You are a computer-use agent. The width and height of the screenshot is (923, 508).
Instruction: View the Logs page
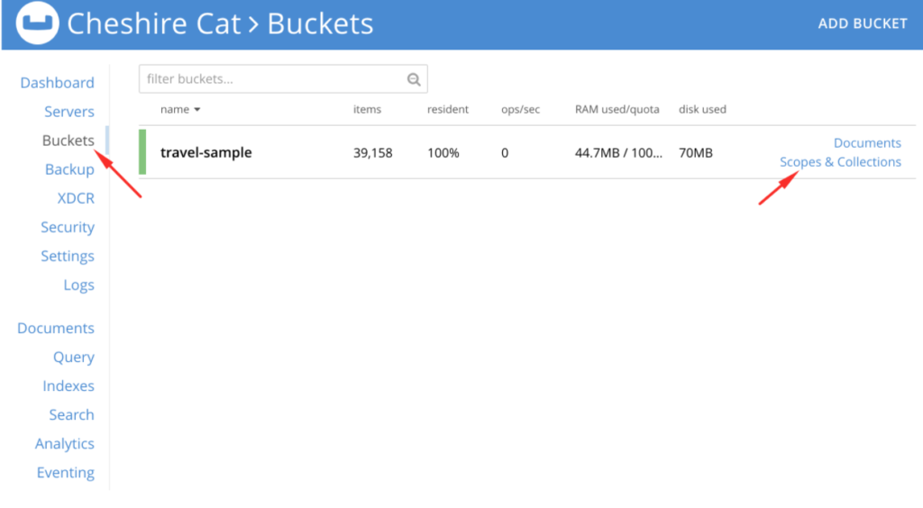point(78,285)
